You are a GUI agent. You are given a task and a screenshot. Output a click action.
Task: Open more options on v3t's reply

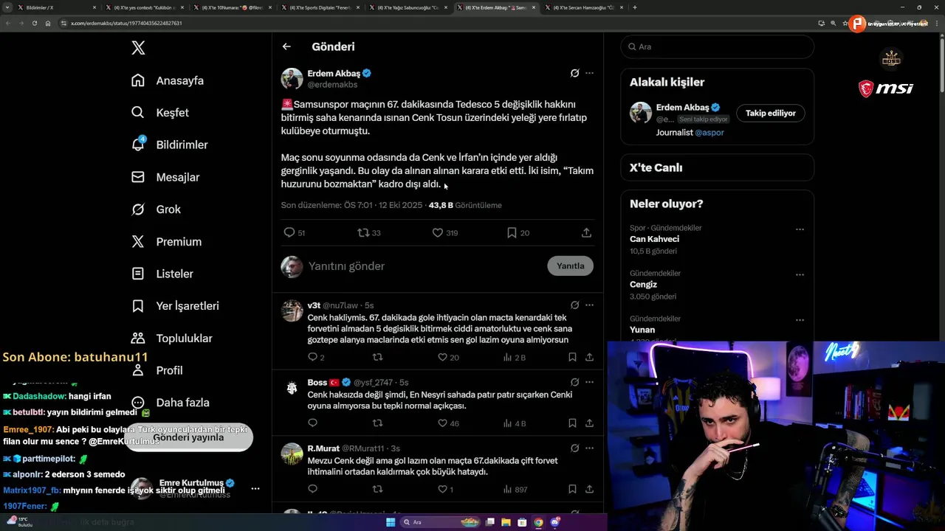coord(589,305)
